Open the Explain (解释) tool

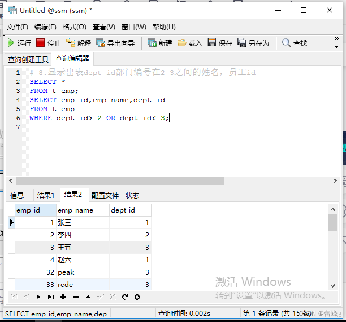79,43
